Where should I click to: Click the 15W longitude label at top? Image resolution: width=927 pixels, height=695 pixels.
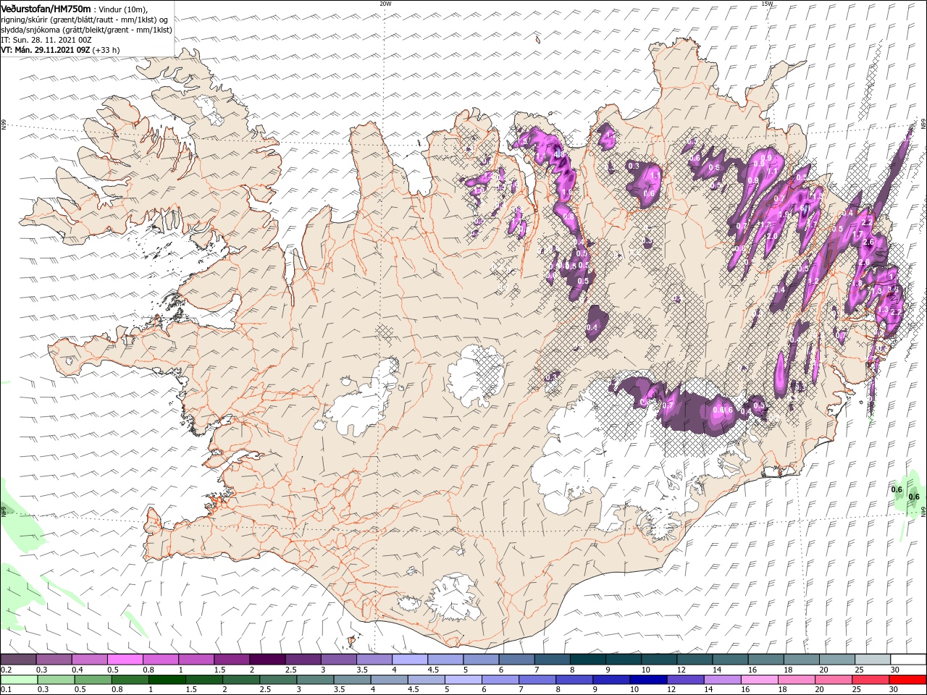[767, 4]
